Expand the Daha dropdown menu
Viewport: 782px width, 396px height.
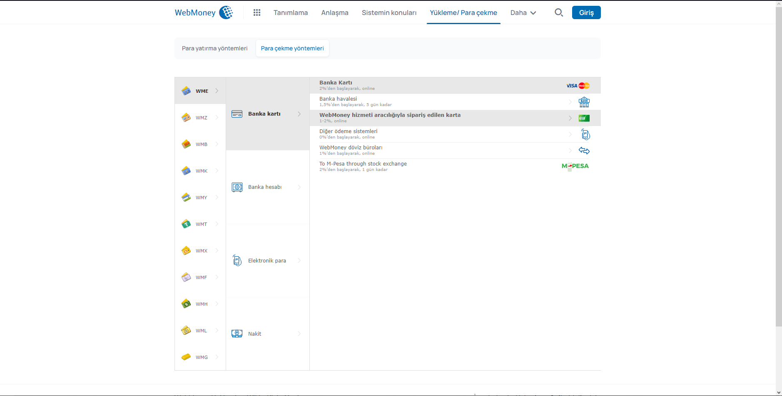(x=523, y=12)
